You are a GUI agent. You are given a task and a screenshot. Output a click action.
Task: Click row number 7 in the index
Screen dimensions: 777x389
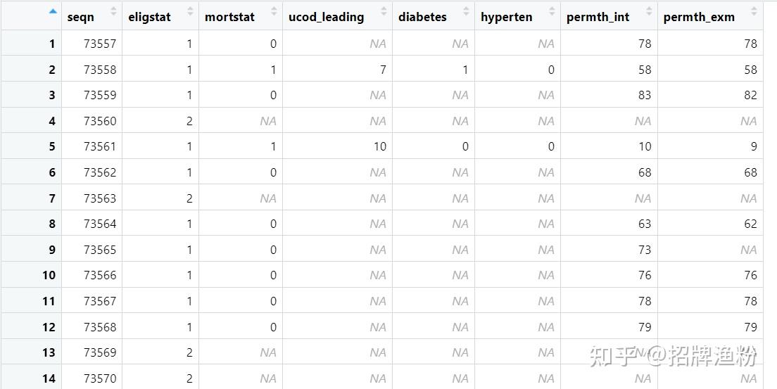pos(51,198)
